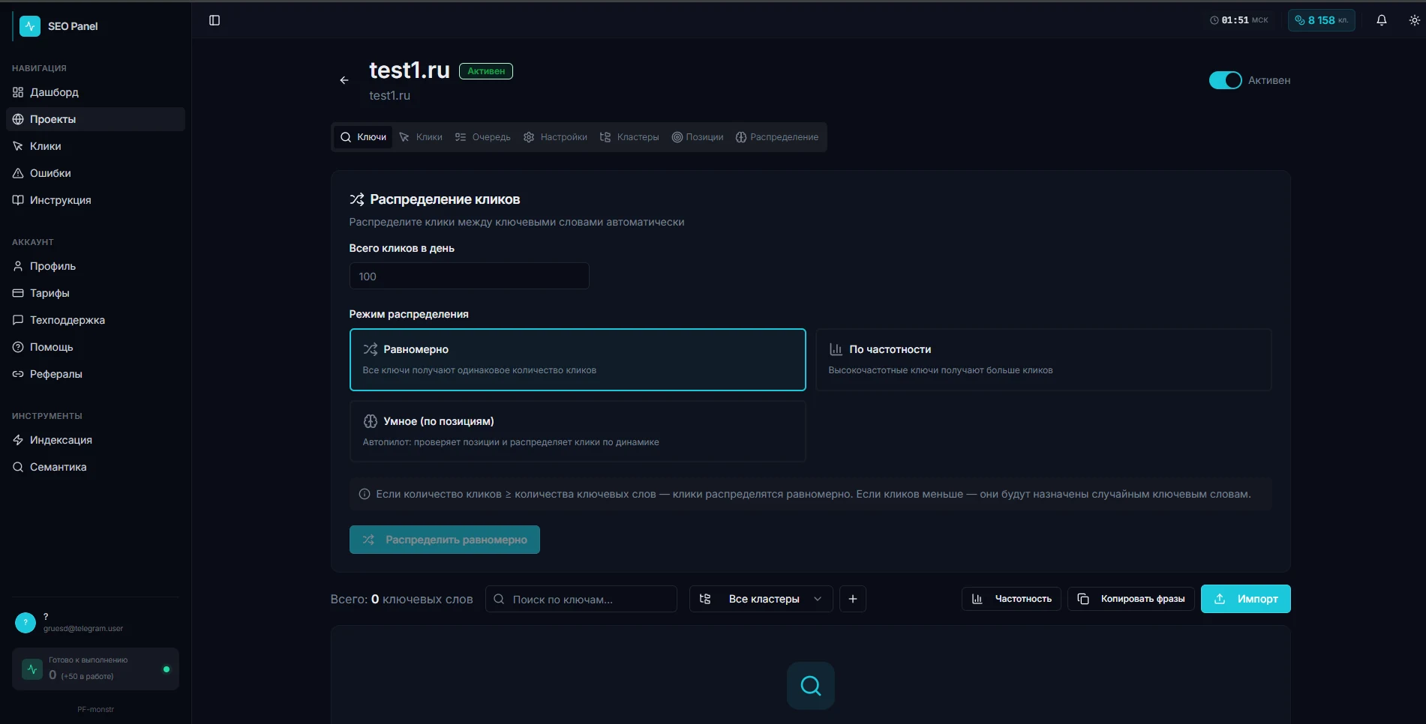Screen dimensions: 1426x724
Task: Open the Распределение tab
Action: click(x=777, y=137)
